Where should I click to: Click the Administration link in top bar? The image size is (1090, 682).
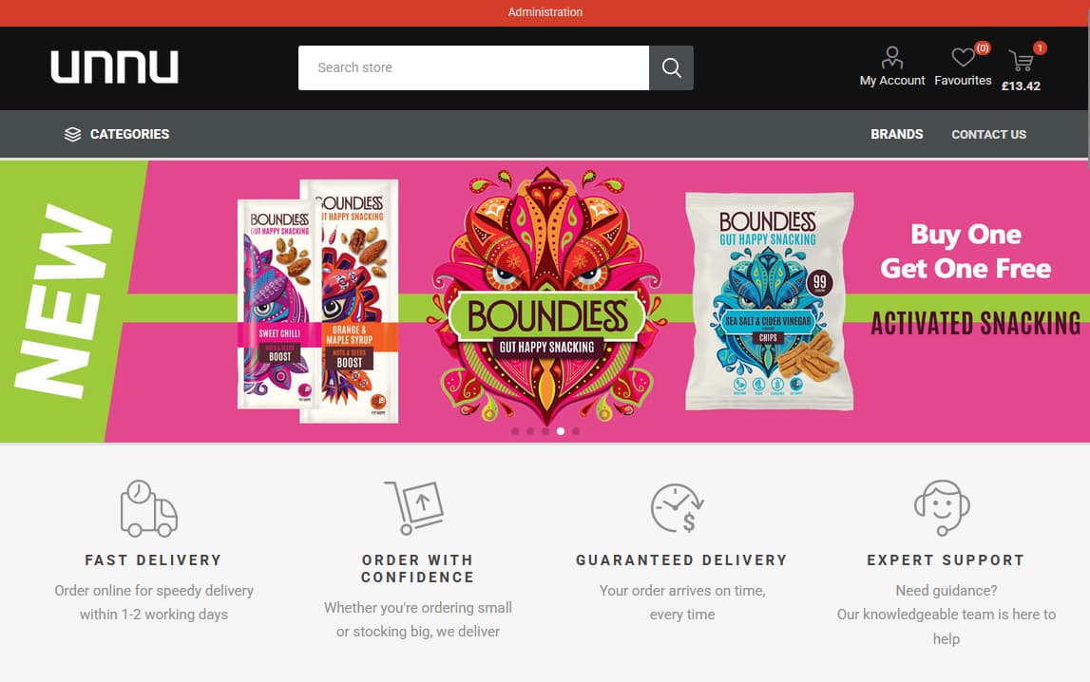pos(545,11)
